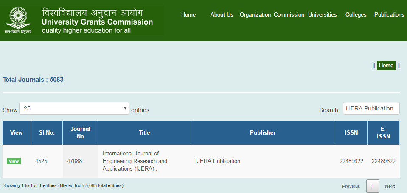This screenshot has width=407, height=193.
Task: Open the About Us menu
Action: coord(222,15)
